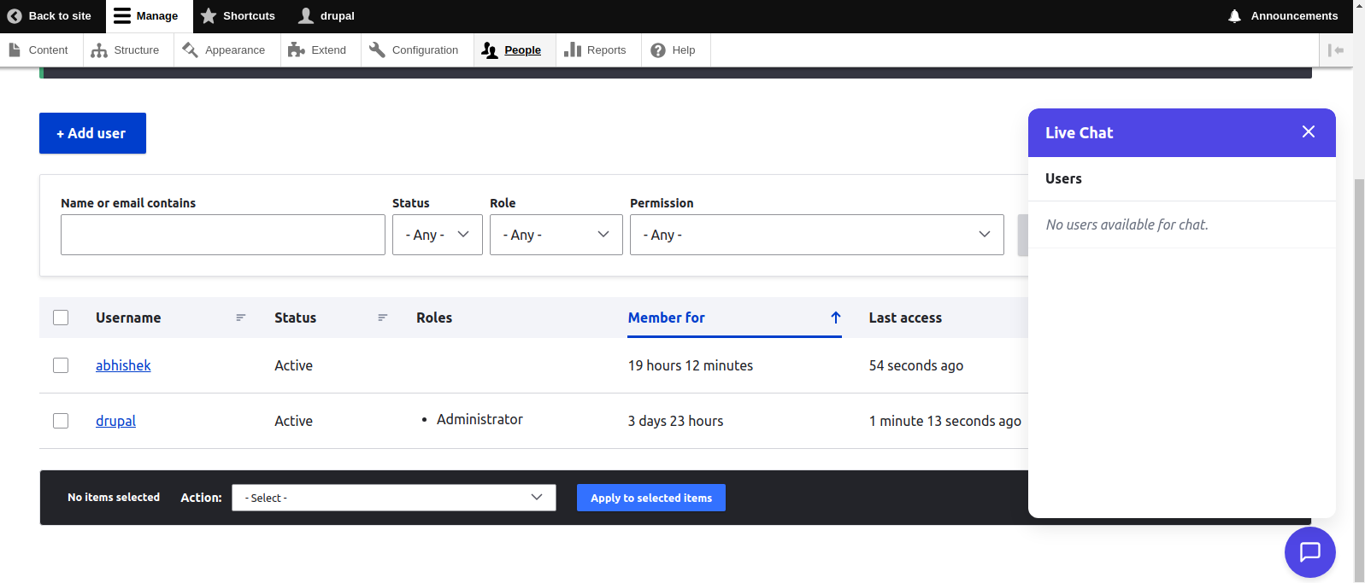
Task: Click the Back to site arrow icon
Action: pos(15,16)
